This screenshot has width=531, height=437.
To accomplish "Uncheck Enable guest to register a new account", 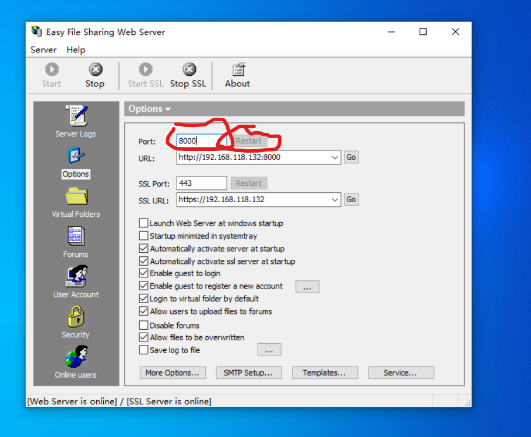I will (x=143, y=286).
